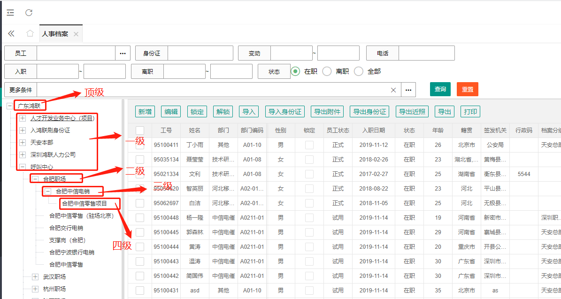Click the green 查询 button
Viewport: 561px width, 299px height.
(440, 89)
